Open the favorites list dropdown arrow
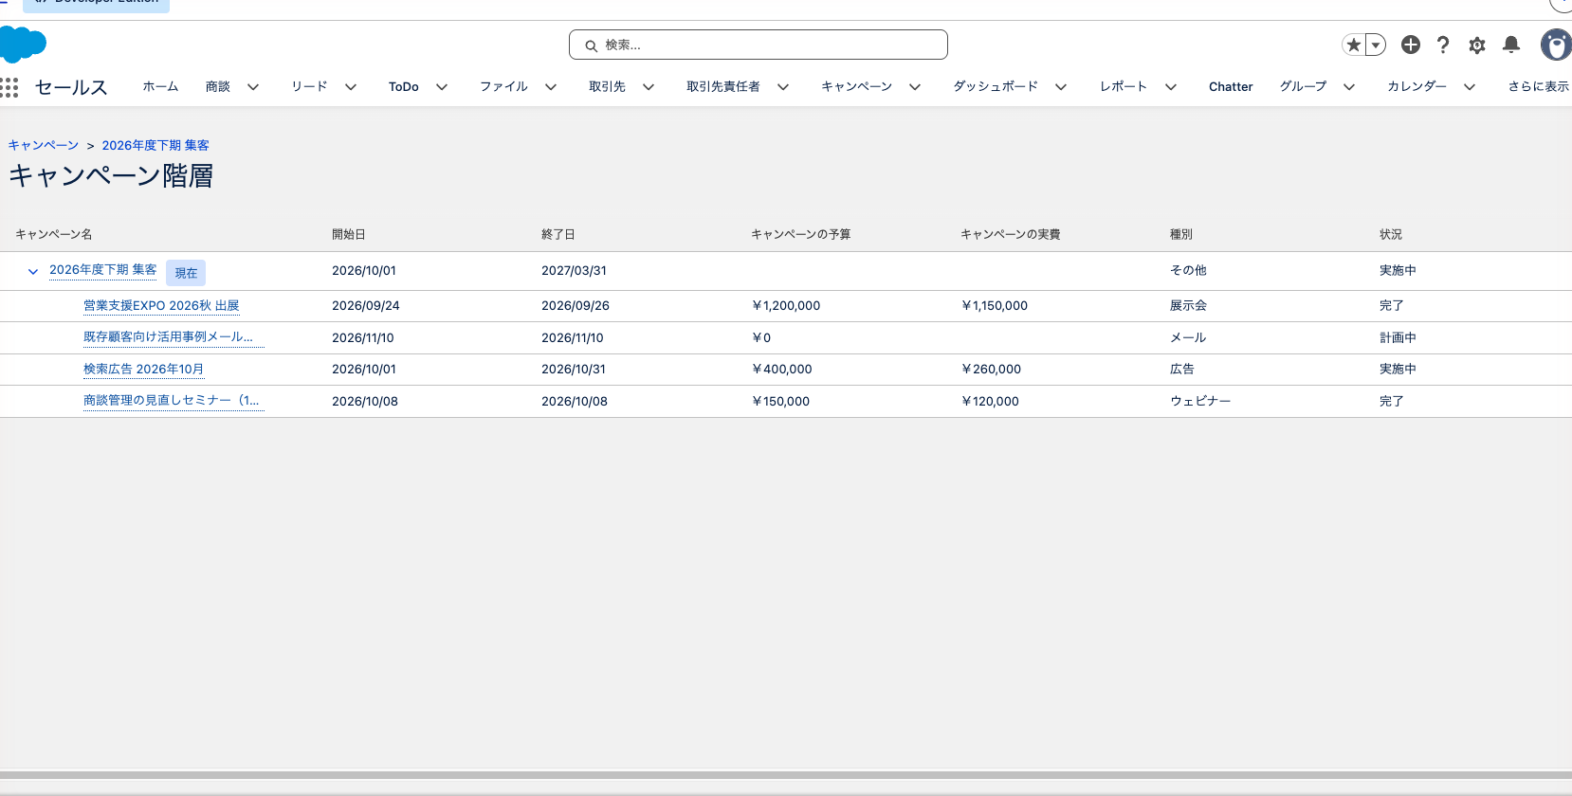Viewport: 1572px width, 796px height. (x=1376, y=45)
